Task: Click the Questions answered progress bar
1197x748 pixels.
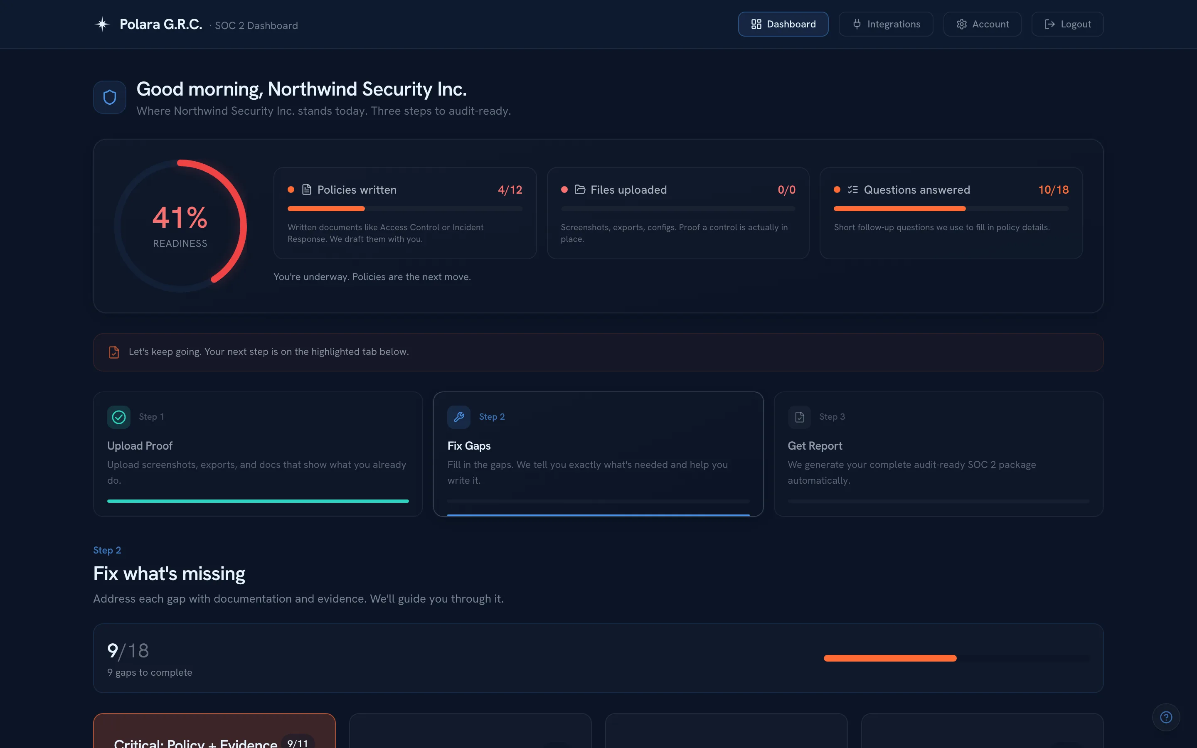Action: pos(951,209)
